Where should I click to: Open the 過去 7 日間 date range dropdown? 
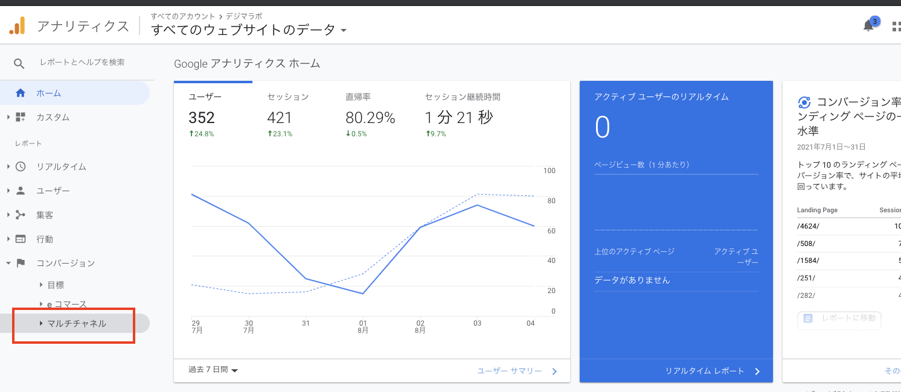(210, 370)
